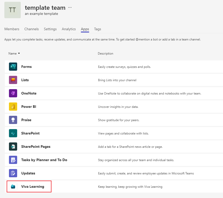Click the SharePoint app icon
Screen dimensions: 223x198
13,133
